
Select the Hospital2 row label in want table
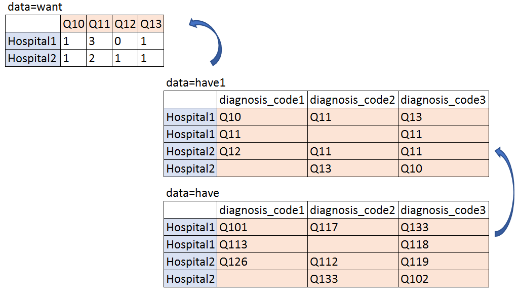[x=32, y=58]
